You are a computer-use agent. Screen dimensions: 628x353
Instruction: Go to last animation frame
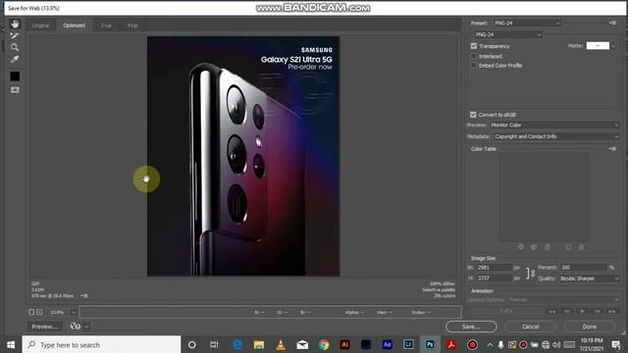(x=612, y=312)
